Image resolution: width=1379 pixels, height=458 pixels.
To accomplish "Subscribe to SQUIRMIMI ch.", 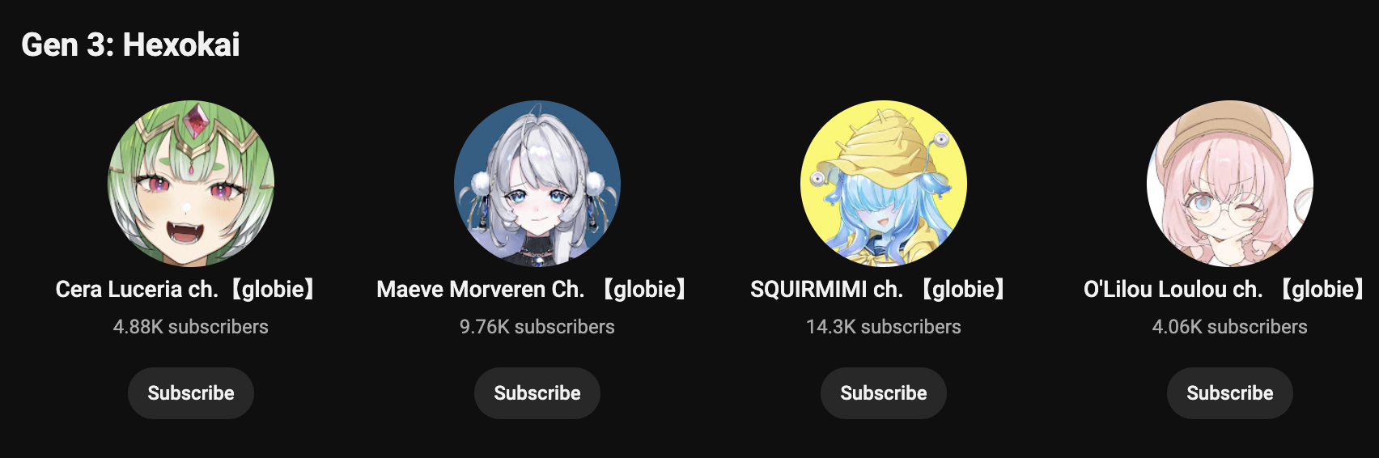I will pyautogui.click(x=884, y=393).
